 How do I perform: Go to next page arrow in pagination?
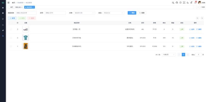click(x=188, y=55)
